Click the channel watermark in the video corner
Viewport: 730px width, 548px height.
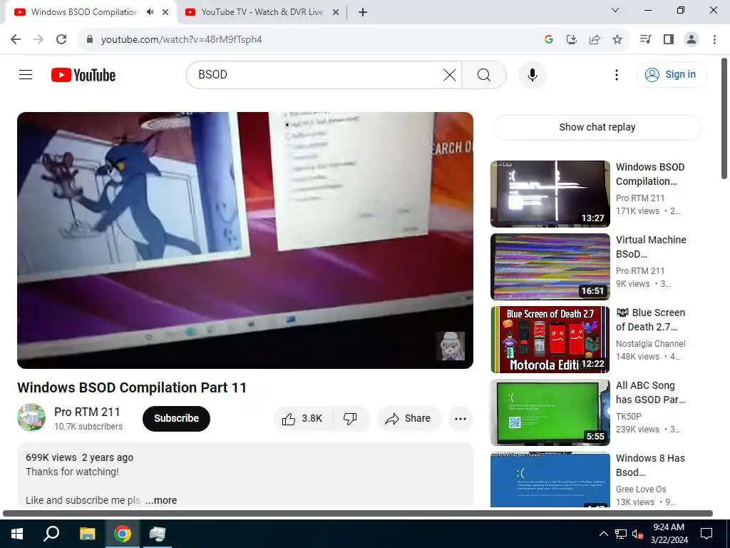[x=451, y=346]
